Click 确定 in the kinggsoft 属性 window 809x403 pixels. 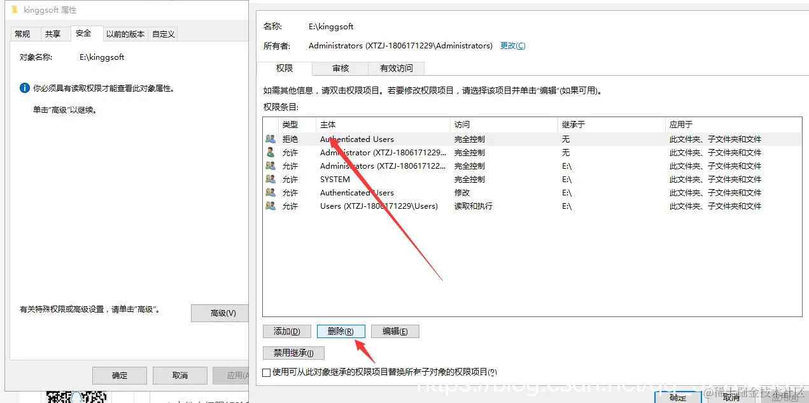coord(120,375)
